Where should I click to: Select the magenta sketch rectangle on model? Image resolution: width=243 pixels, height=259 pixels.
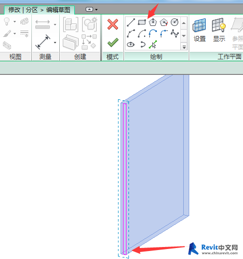(x=125, y=179)
